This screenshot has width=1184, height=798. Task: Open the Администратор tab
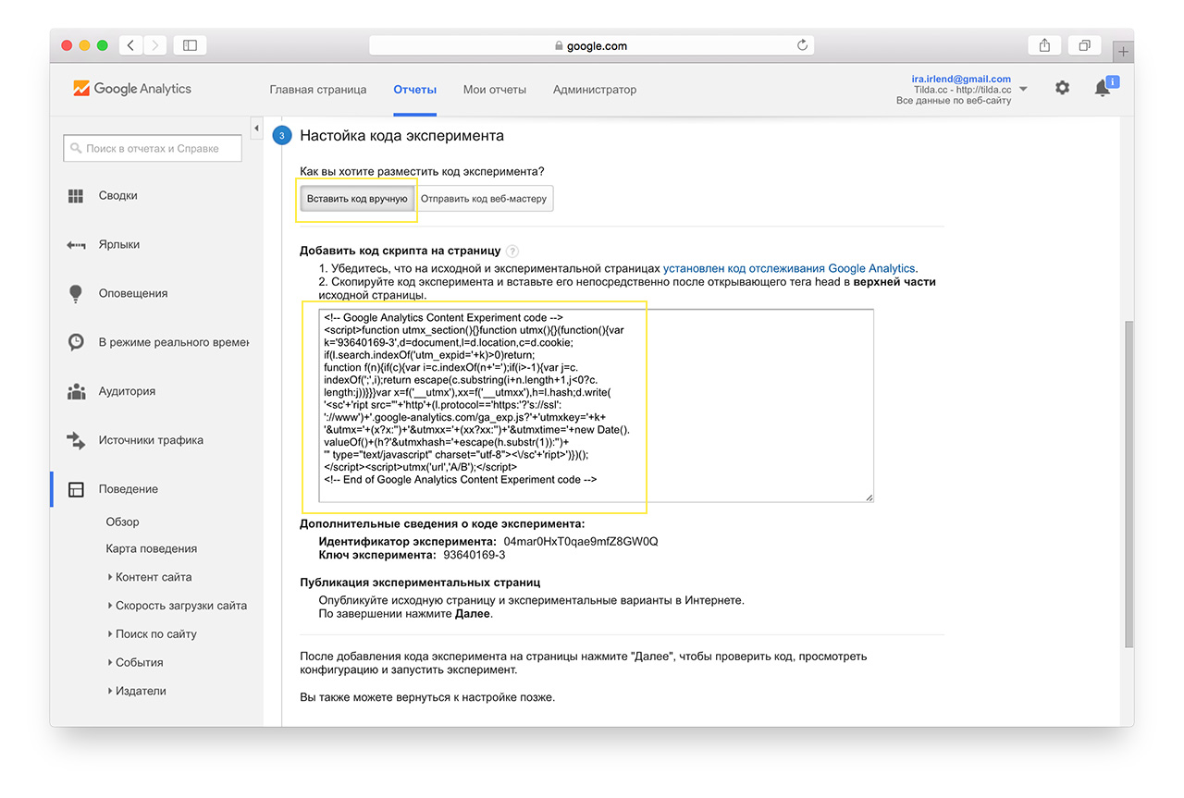click(x=595, y=90)
